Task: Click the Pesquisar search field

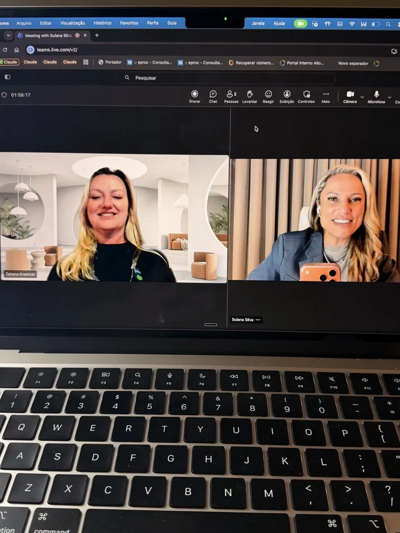Action: [x=225, y=78]
